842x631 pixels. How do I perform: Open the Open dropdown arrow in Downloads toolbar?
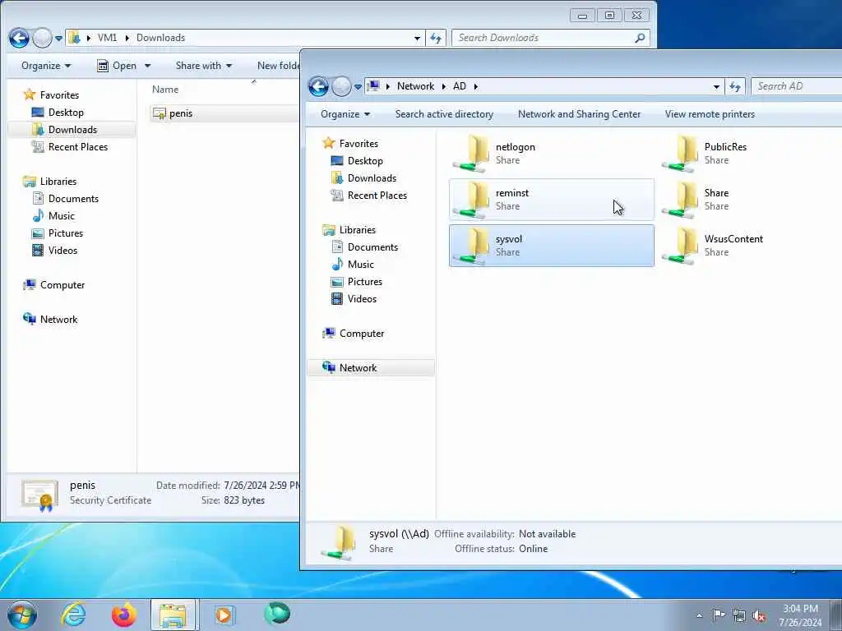(148, 66)
